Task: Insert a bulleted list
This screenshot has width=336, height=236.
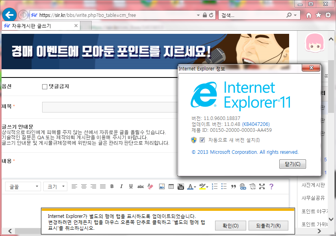Action: point(224,186)
